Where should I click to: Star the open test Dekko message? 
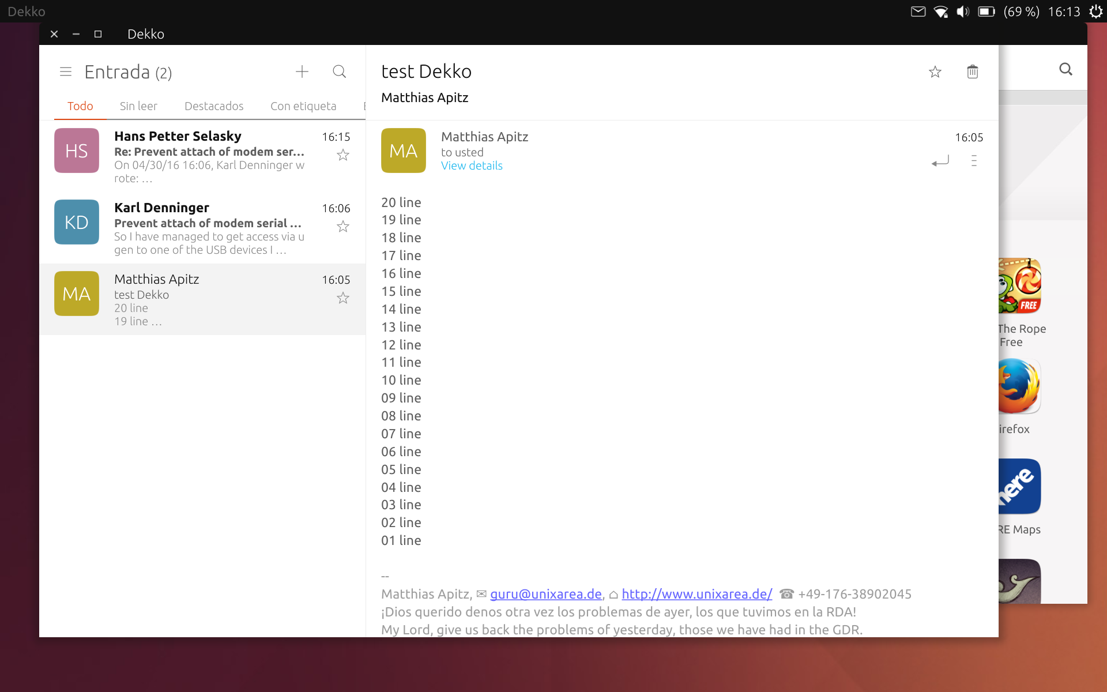[x=935, y=72]
